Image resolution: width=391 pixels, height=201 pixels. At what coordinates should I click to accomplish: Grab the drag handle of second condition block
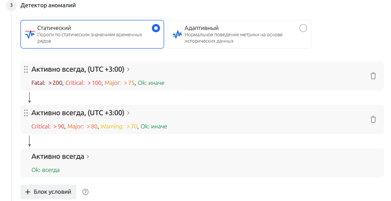pos(25,113)
